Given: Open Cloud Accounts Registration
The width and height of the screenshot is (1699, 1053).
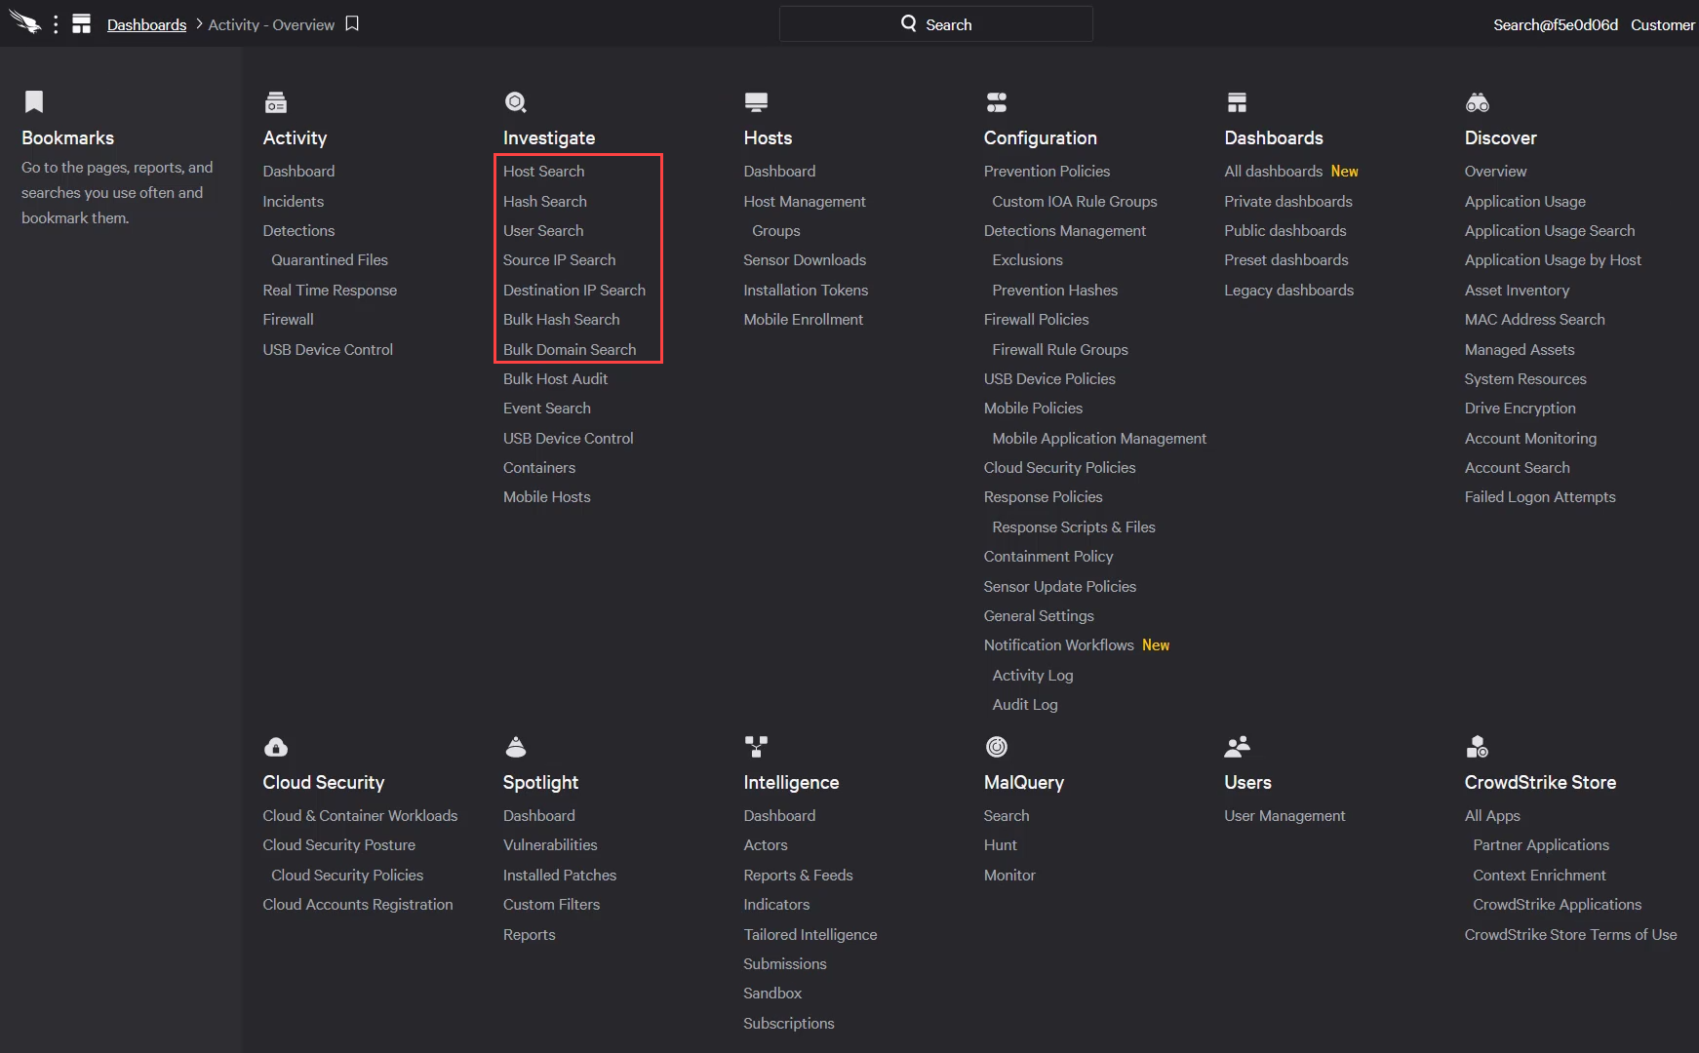Looking at the screenshot, I should (358, 905).
